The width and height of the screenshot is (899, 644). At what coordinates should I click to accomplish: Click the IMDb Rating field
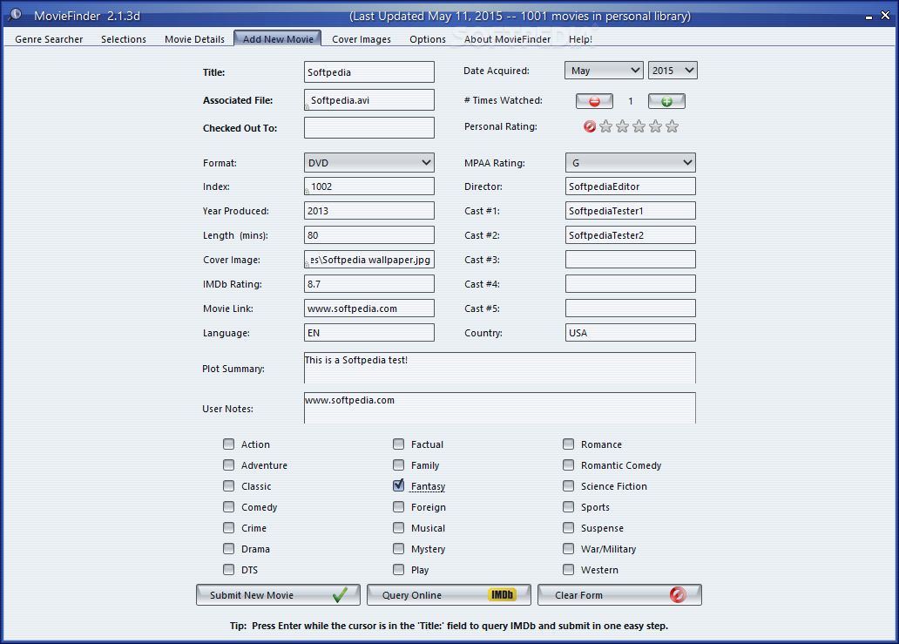click(x=368, y=283)
